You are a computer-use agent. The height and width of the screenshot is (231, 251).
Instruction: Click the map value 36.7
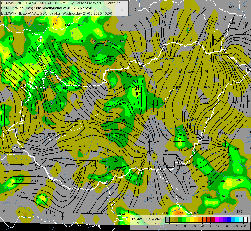(x=151, y=198)
